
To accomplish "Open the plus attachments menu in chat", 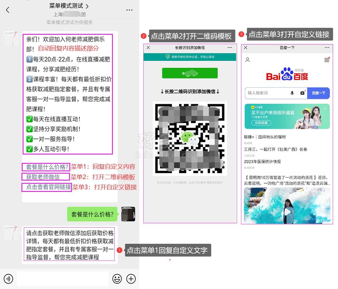I will pos(131,279).
